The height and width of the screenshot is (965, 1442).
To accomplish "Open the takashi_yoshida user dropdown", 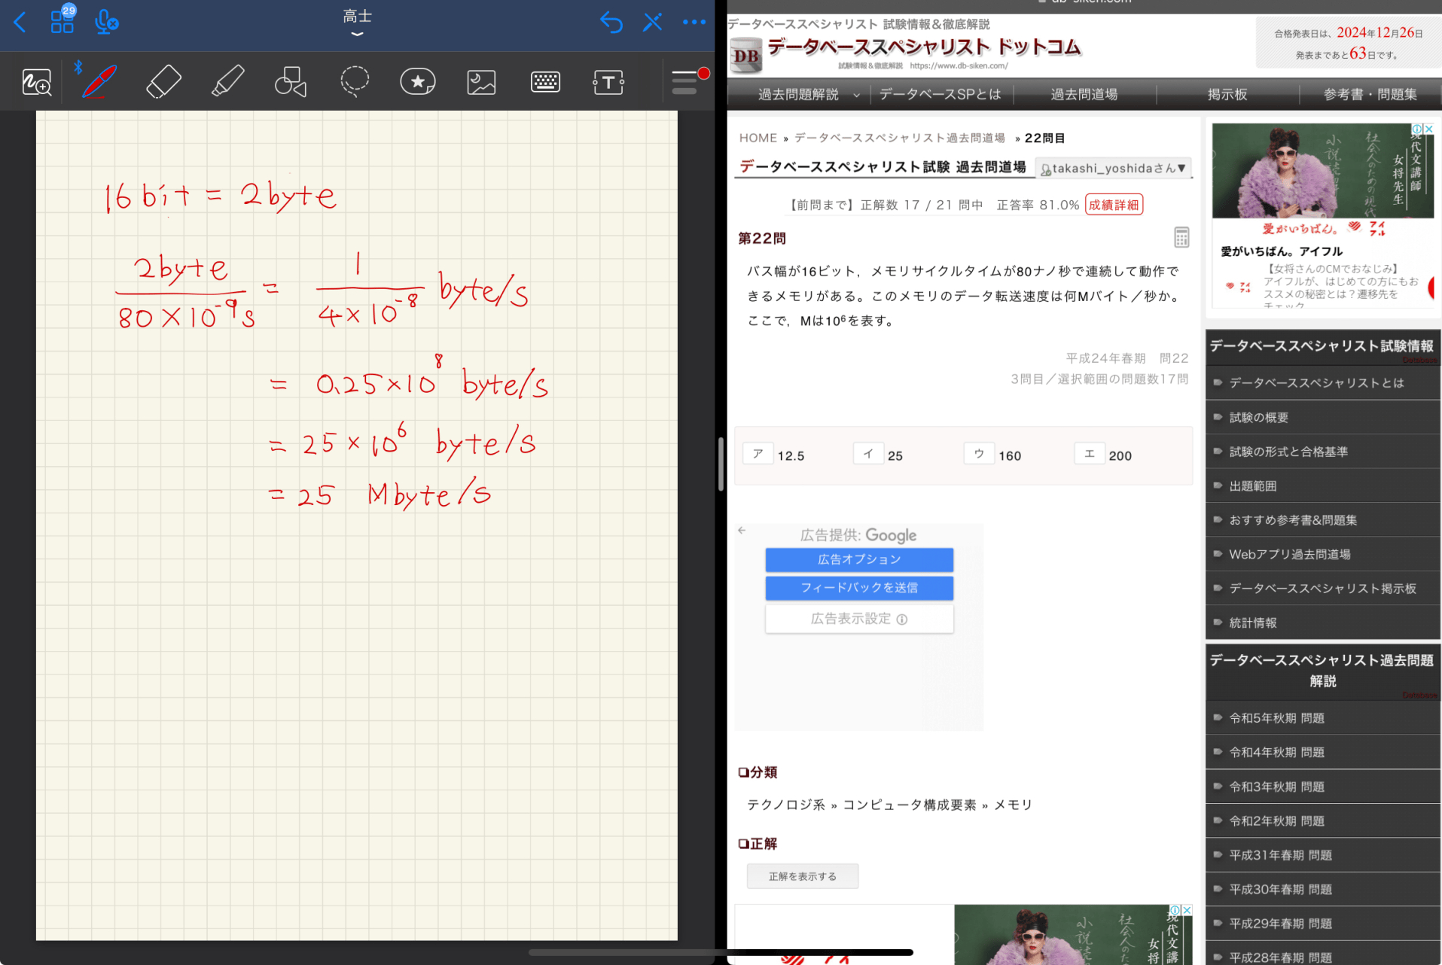I will (x=1113, y=169).
